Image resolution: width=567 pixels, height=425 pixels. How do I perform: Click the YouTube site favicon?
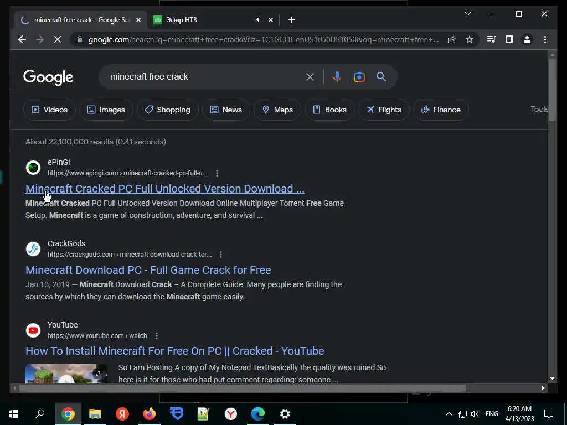point(33,330)
